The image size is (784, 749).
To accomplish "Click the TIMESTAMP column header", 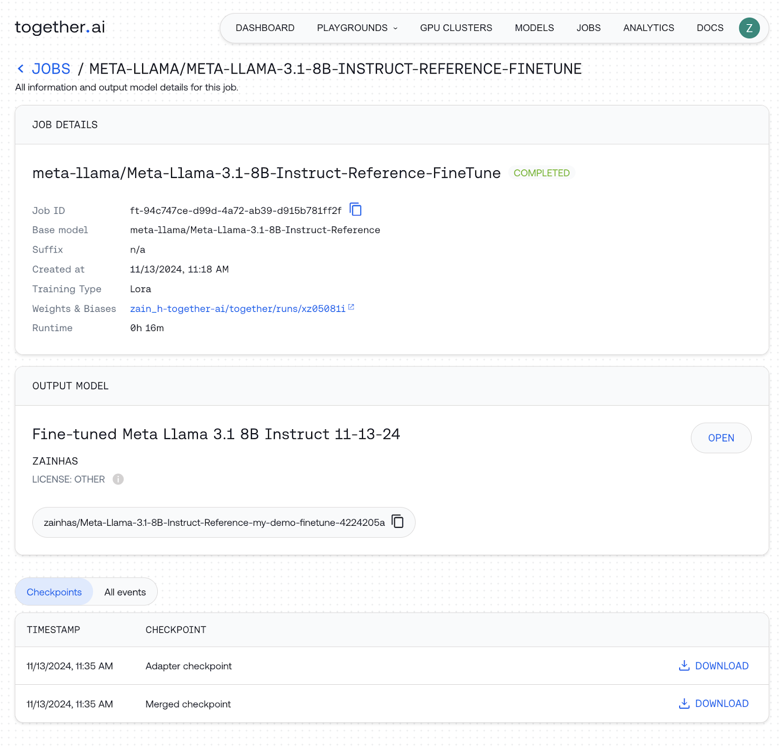I will pyautogui.click(x=53, y=630).
